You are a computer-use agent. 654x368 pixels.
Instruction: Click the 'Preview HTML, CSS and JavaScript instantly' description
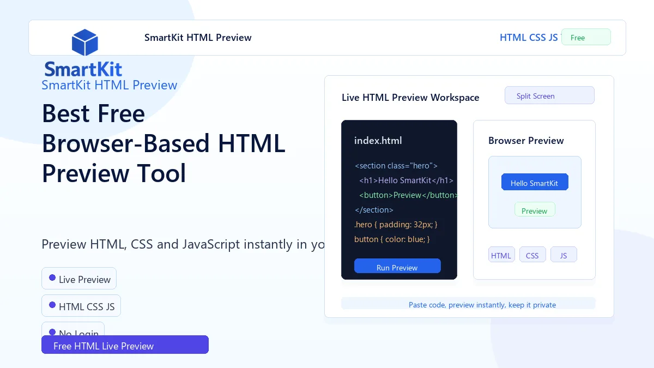183,244
